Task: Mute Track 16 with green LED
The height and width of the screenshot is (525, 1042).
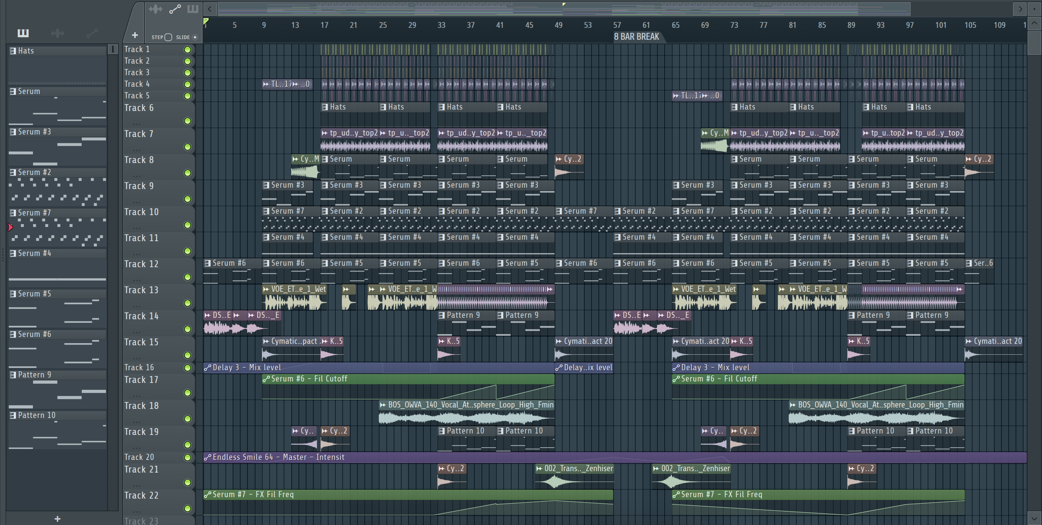Action: tap(187, 368)
